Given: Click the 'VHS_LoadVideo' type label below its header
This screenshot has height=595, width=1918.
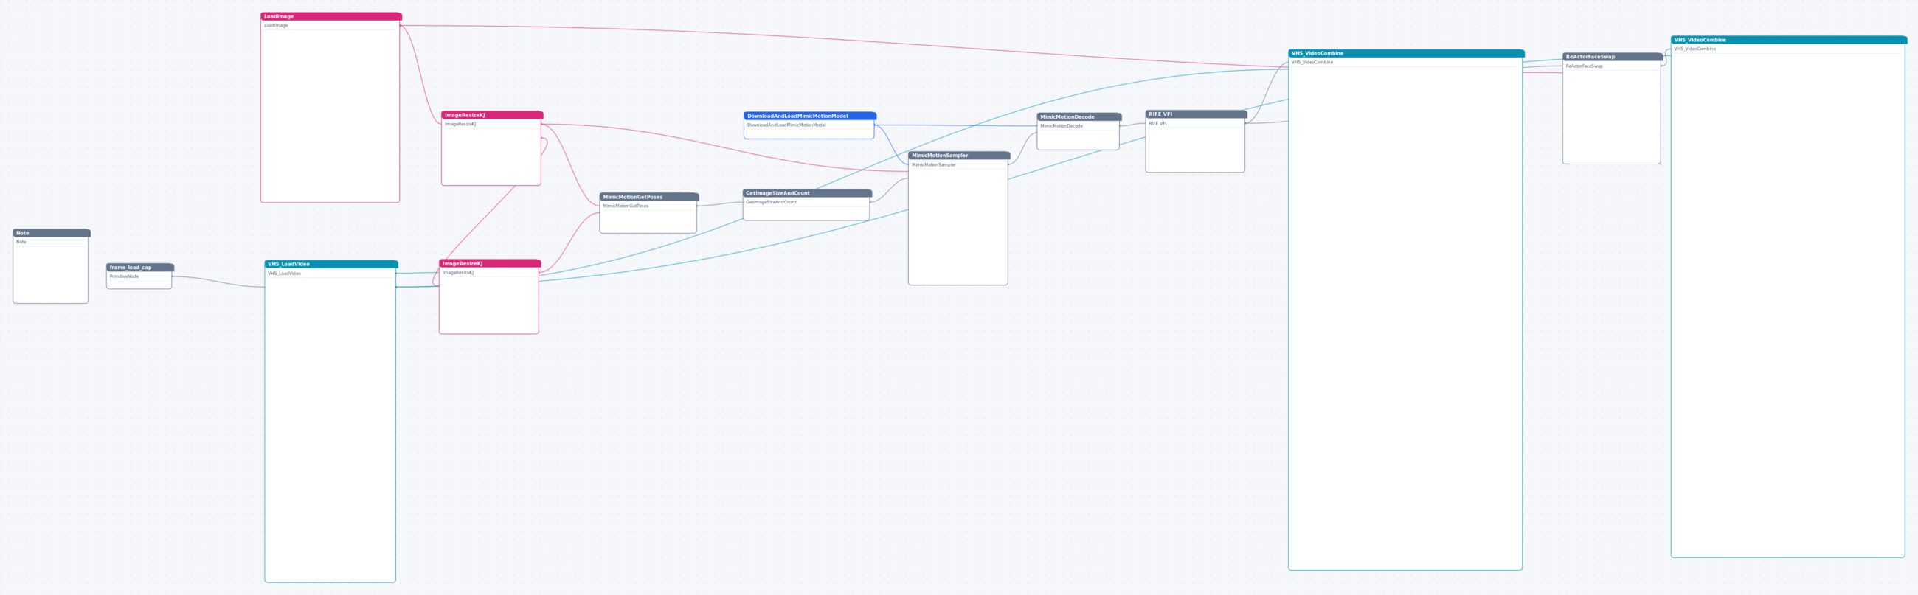Looking at the screenshot, I should pyautogui.click(x=285, y=274).
